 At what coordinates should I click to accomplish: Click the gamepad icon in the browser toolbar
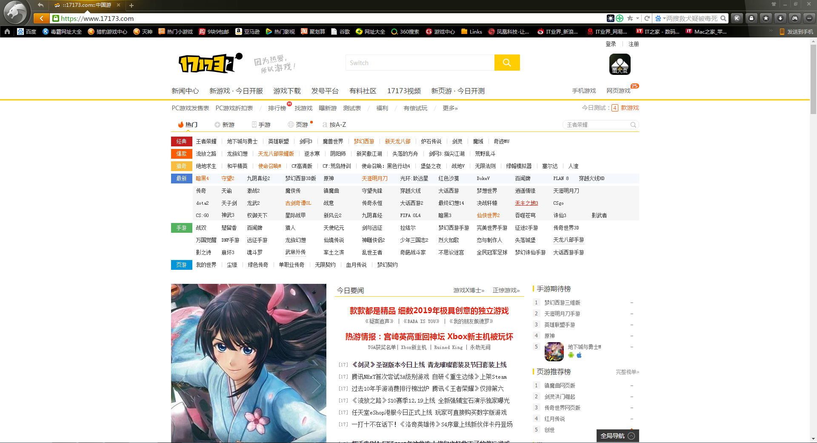pyautogui.click(x=794, y=18)
